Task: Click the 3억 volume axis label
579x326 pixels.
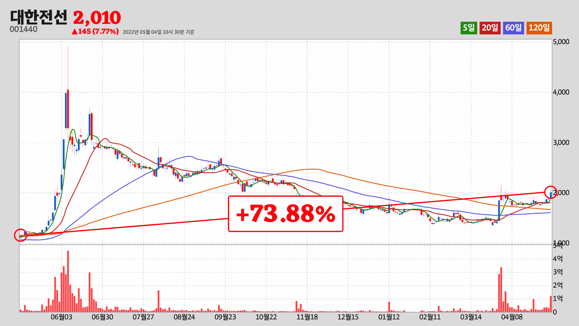Action: click(x=558, y=272)
